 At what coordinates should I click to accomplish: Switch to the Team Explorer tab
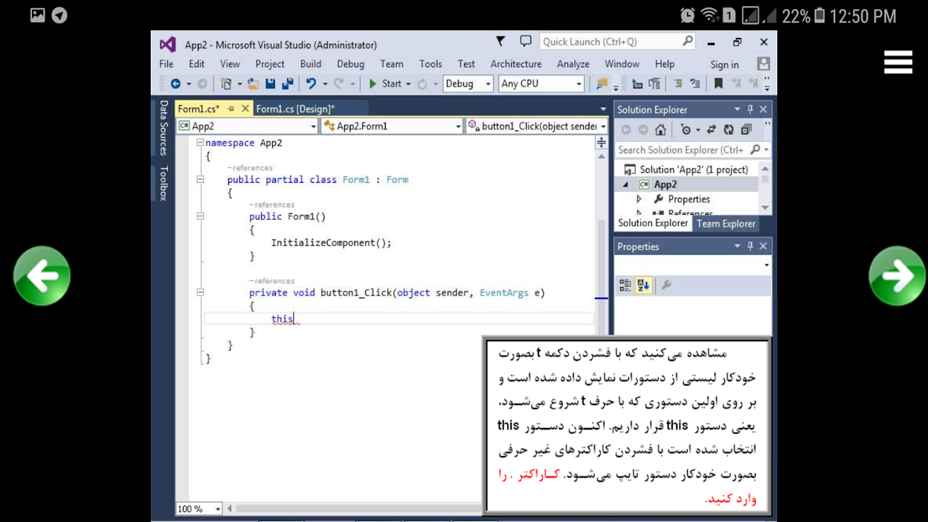click(726, 224)
